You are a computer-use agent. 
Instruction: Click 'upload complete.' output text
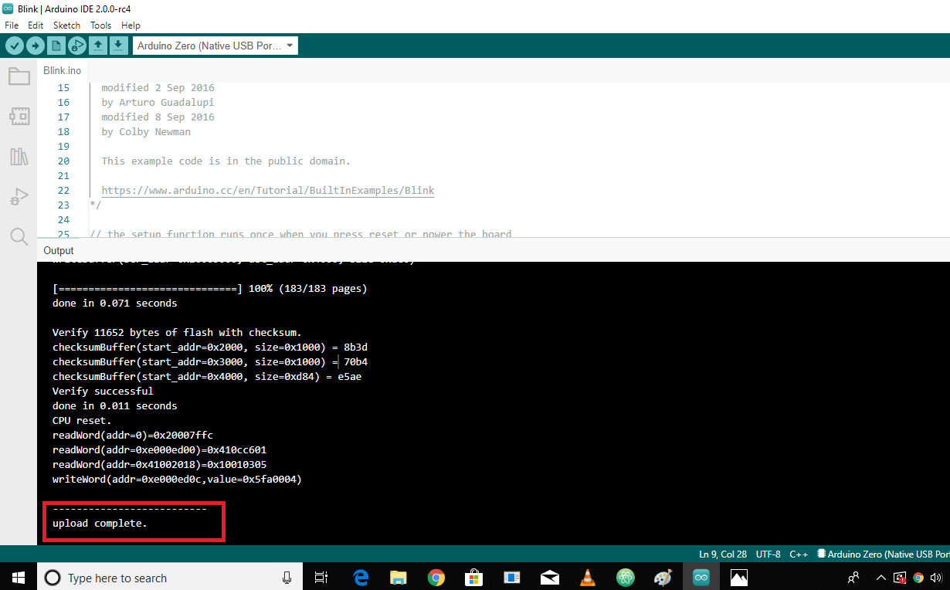pos(100,523)
